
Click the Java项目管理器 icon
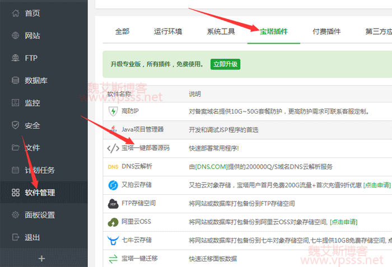coord(113,129)
